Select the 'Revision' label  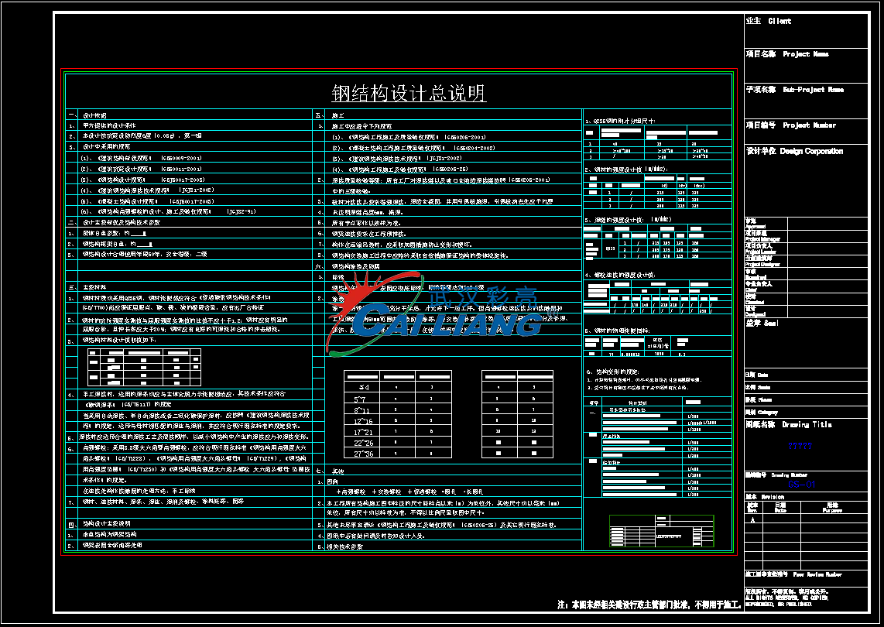click(773, 497)
